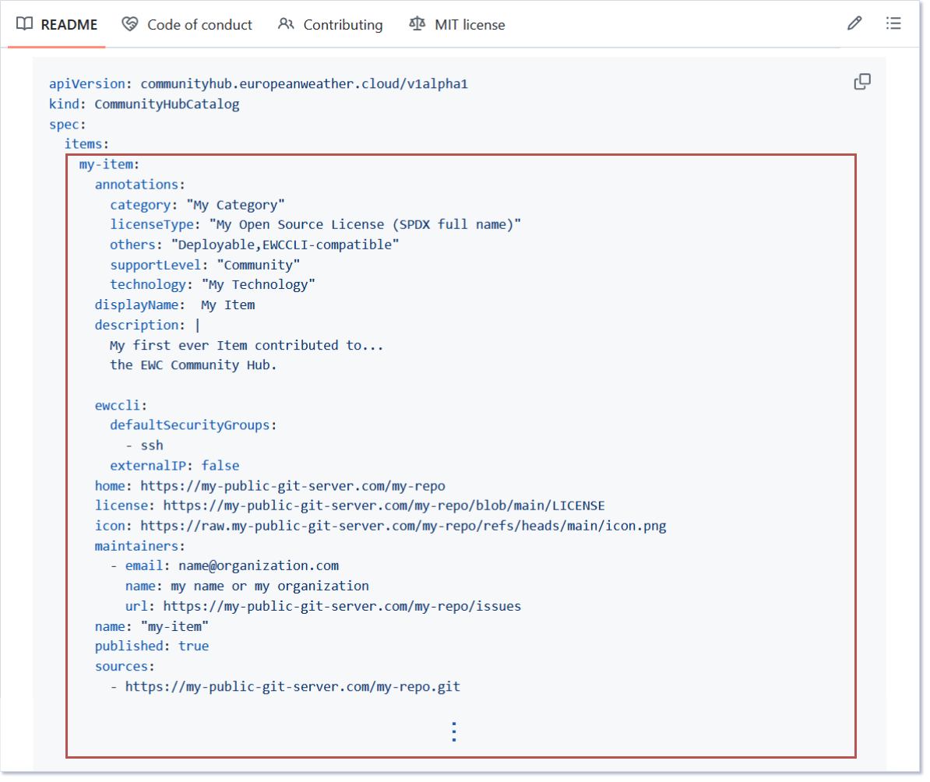Click the icon.png URL
This screenshot has height=782, width=930.
(403, 527)
